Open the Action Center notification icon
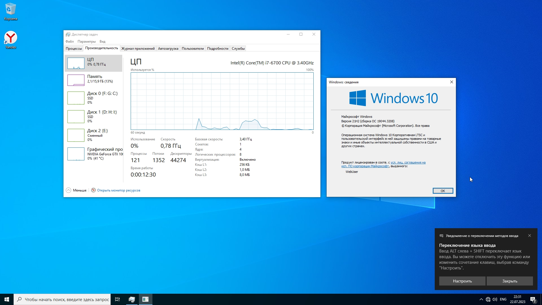 [533, 299]
